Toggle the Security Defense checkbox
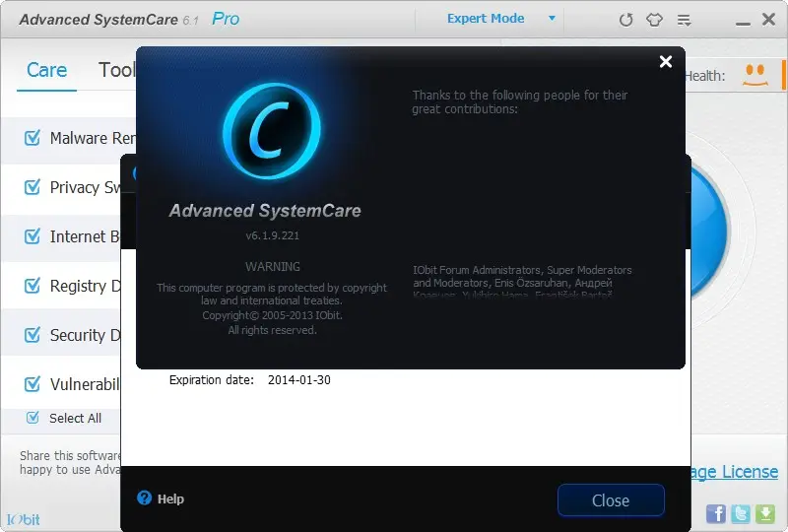Image resolution: width=788 pixels, height=532 pixels. [x=33, y=334]
